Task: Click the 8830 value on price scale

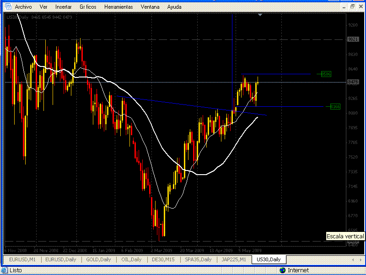Action: tap(353, 54)
